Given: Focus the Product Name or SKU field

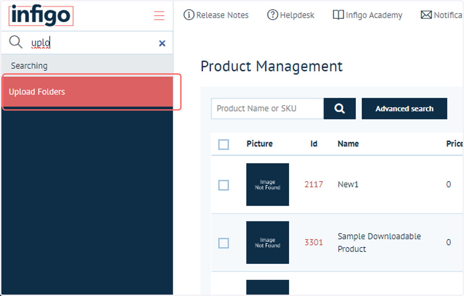Looking at the screenshot, I should [x=268, y=108].
